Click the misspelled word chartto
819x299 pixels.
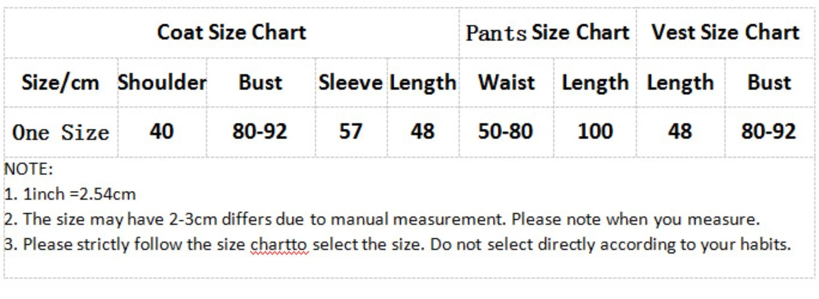[279, 245]
